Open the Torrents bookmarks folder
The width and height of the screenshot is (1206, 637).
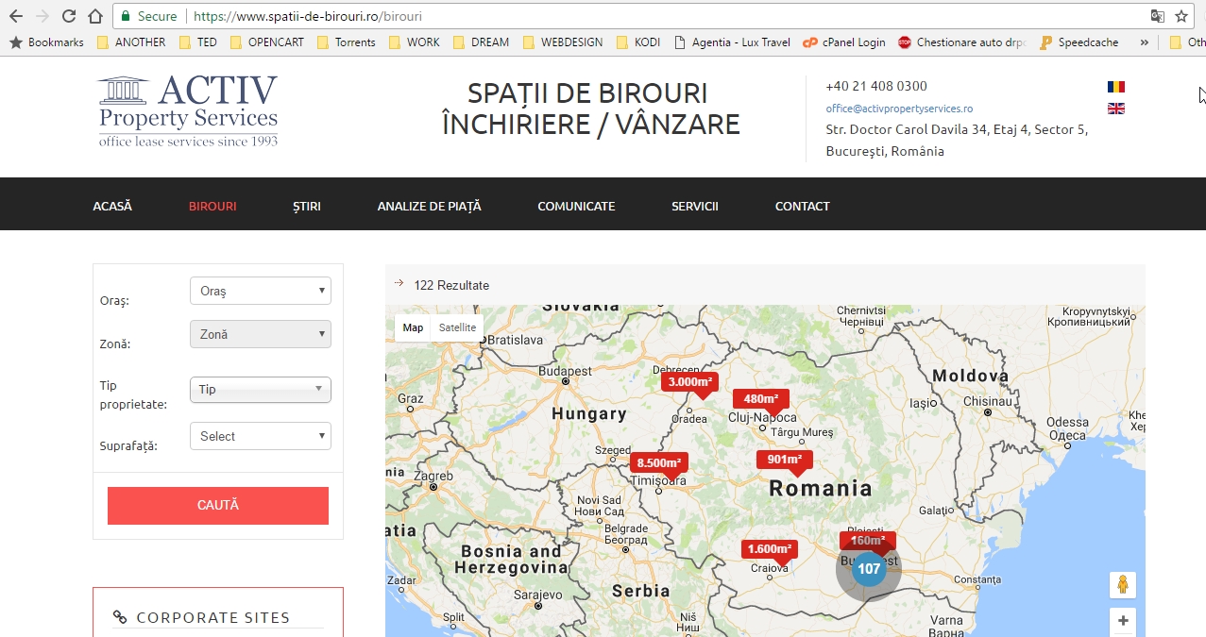(x=347, y=42)
